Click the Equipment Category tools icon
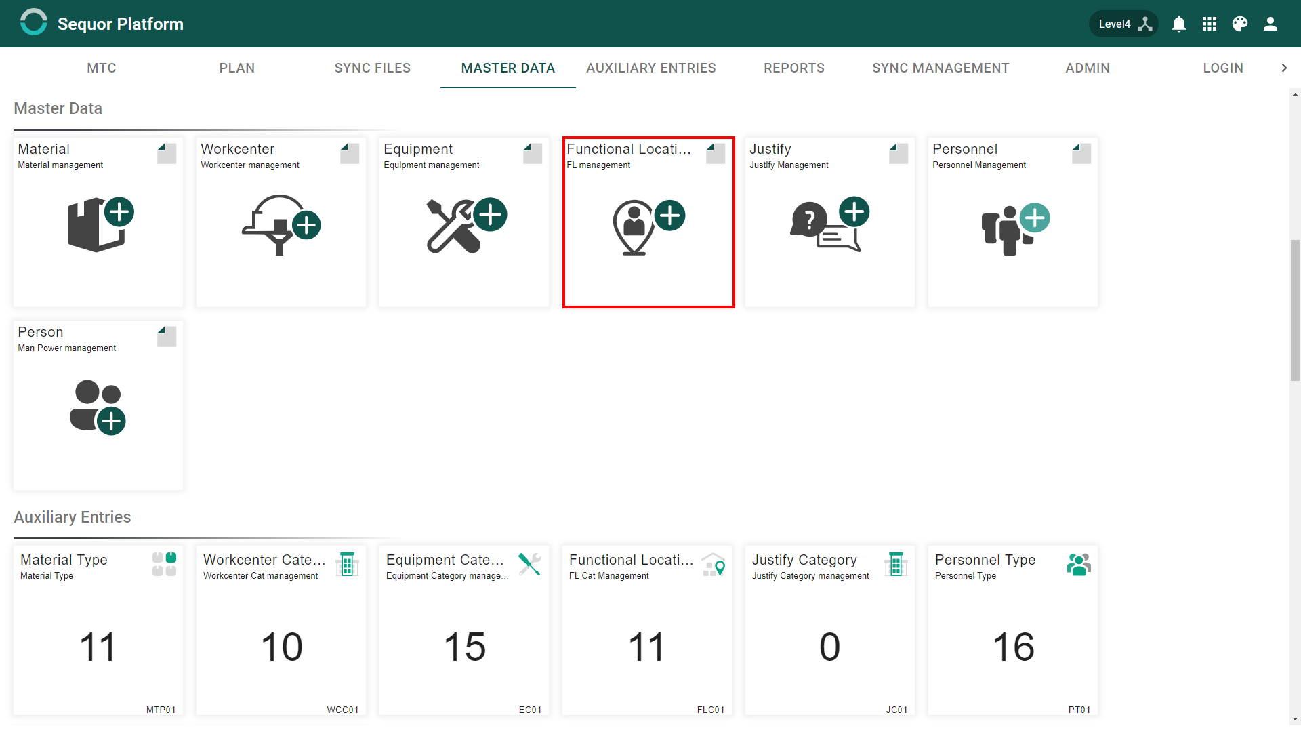The image size is (1301, 732). [x=530, y=564]
